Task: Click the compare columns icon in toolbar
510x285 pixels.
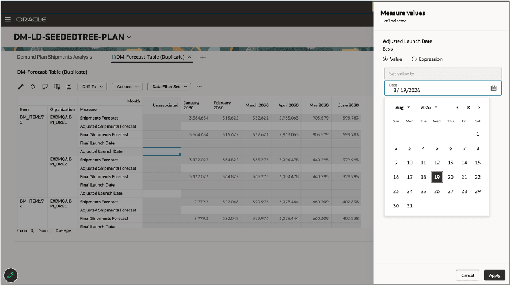Action: (x=57, y=87)
